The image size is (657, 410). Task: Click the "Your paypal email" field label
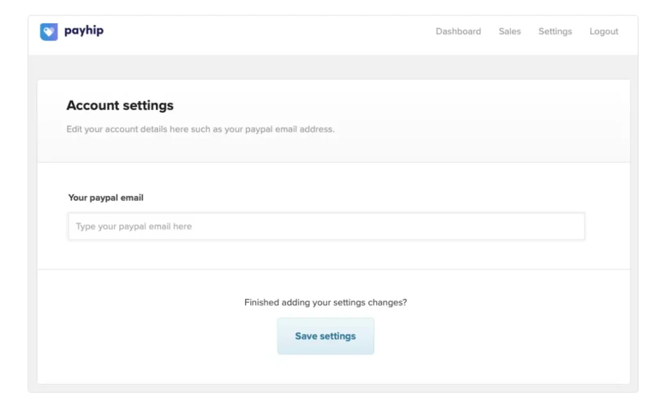[x=106, y=198]
